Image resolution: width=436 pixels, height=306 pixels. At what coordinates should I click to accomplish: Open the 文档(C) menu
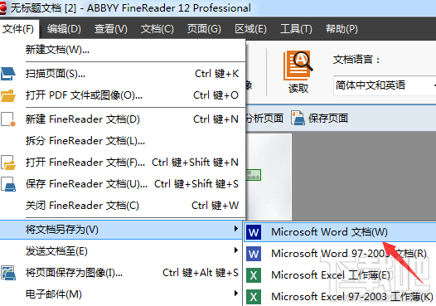(157, 29)
